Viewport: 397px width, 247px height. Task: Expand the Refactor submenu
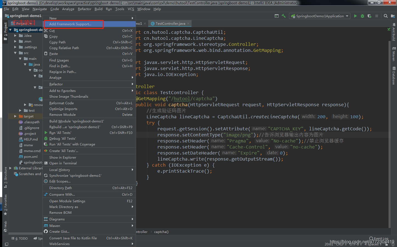tap(89, 84)
